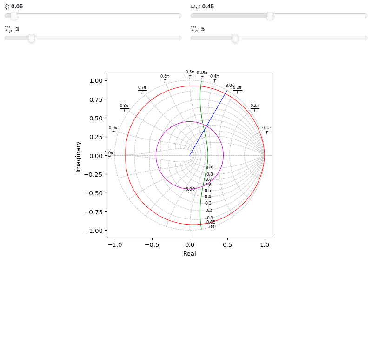
Task: Click the damping label 0.9 on the plot
Action: [210, 168]
